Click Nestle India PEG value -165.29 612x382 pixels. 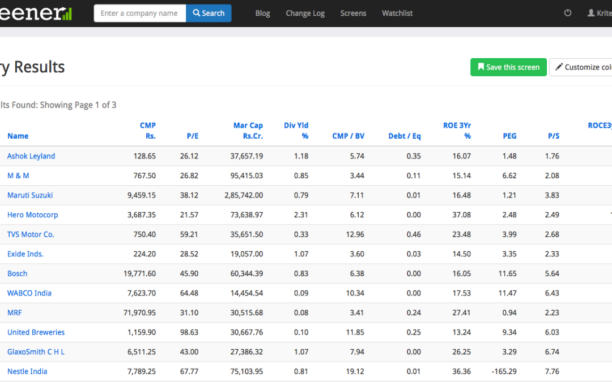coord(504,371)
